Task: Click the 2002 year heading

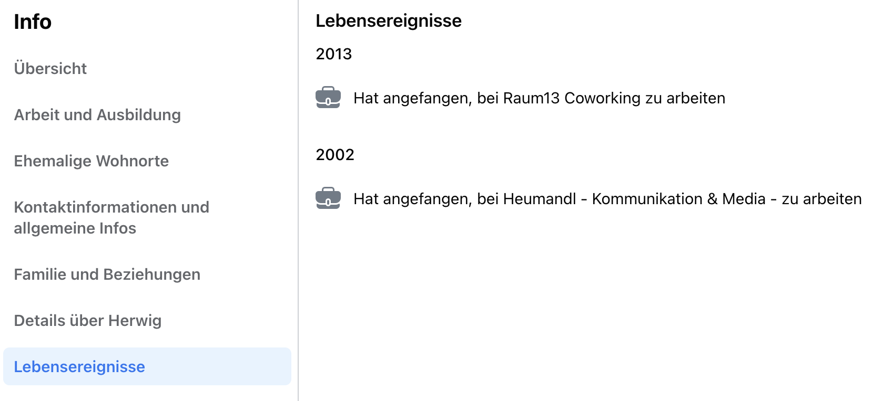Action: 335,154
